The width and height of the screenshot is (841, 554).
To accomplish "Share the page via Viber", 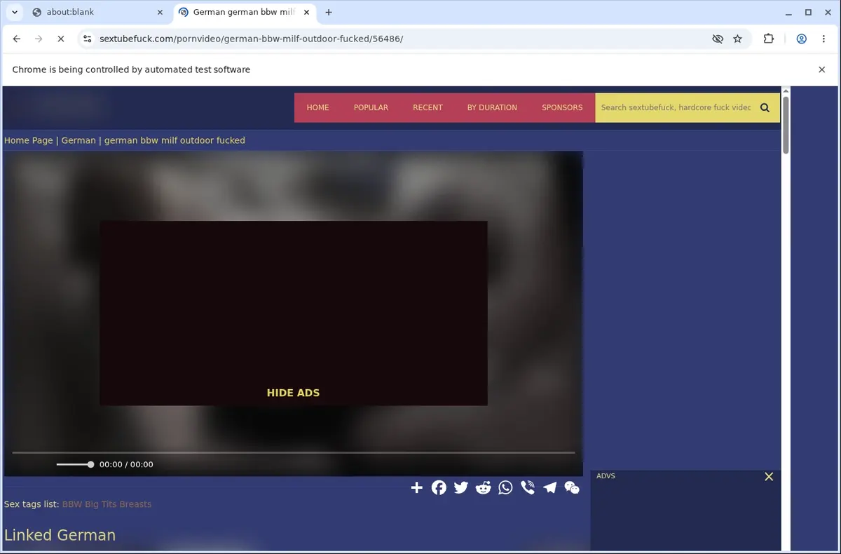I will pos(528,487).
